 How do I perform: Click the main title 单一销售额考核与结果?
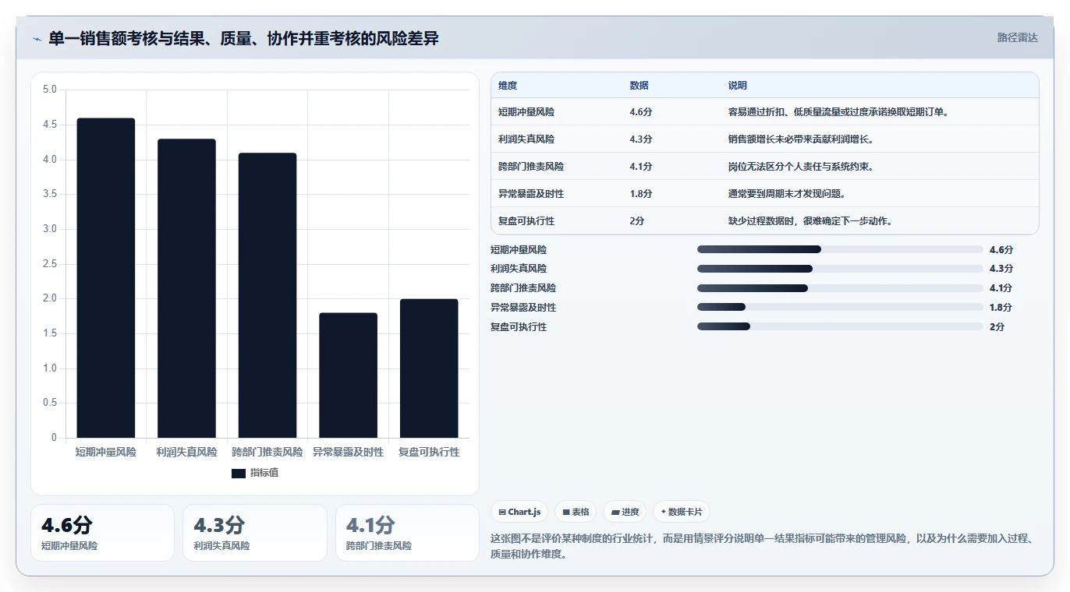click(243, 38)
